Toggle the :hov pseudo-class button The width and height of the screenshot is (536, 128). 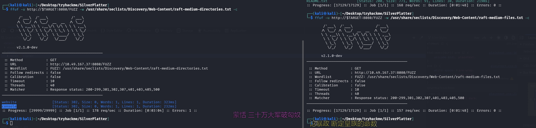pyautogui.click(x=477, y=38)
